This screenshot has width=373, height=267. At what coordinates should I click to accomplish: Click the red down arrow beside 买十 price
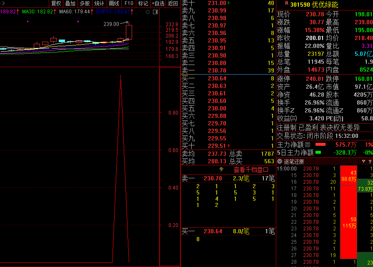pyautogui.click(x=228, y=146)
